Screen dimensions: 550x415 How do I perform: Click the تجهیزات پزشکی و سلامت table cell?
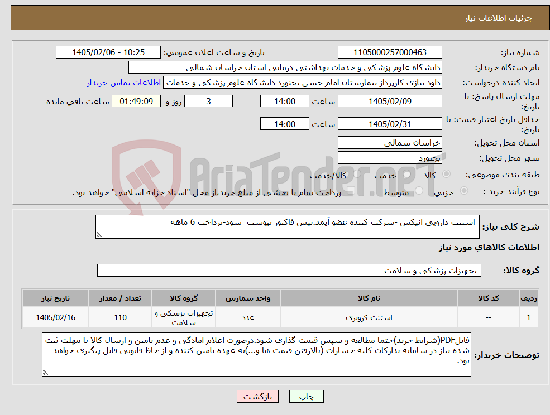(184, 317)
